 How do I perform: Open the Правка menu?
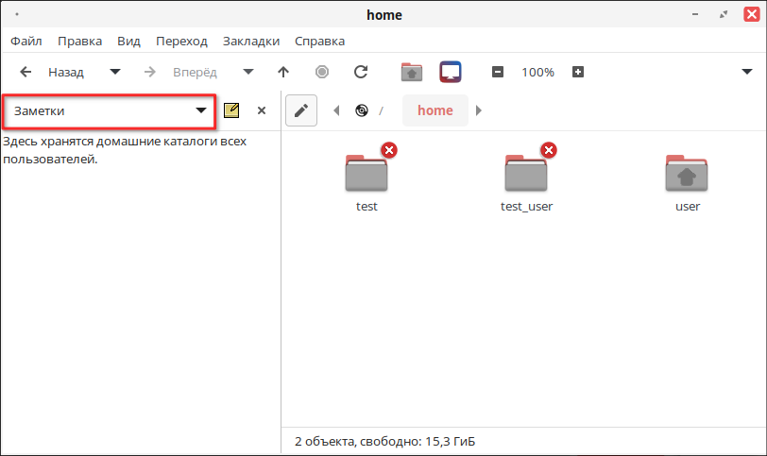pyautogui.click(x=79, y=41)
